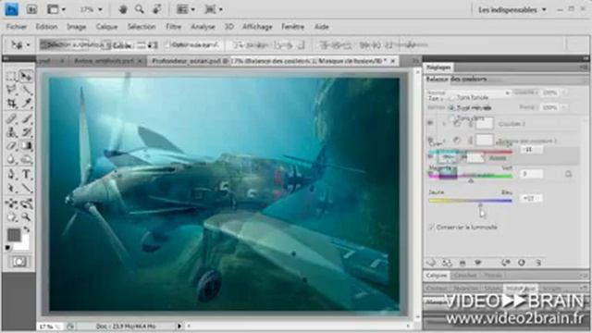Open the foreground color picker

(x=14, y=235)
